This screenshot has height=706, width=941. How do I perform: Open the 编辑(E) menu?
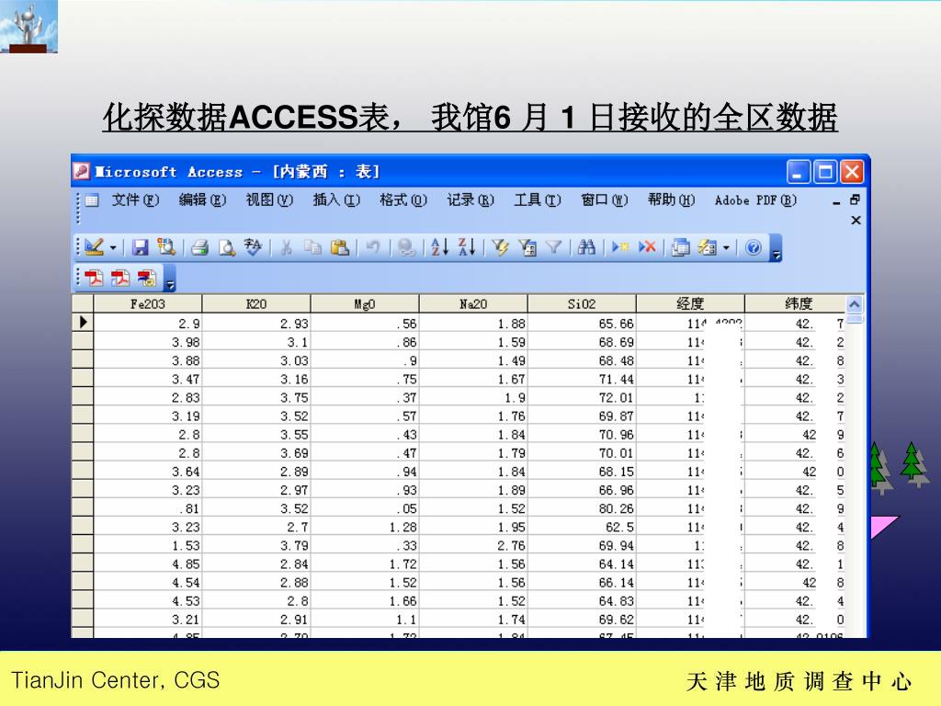[202, 199]
